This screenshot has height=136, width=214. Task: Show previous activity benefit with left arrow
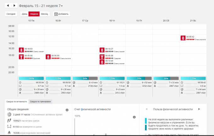146,109
